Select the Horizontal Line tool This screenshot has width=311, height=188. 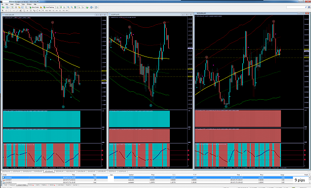pyautogui.click(x=14, y=11)
